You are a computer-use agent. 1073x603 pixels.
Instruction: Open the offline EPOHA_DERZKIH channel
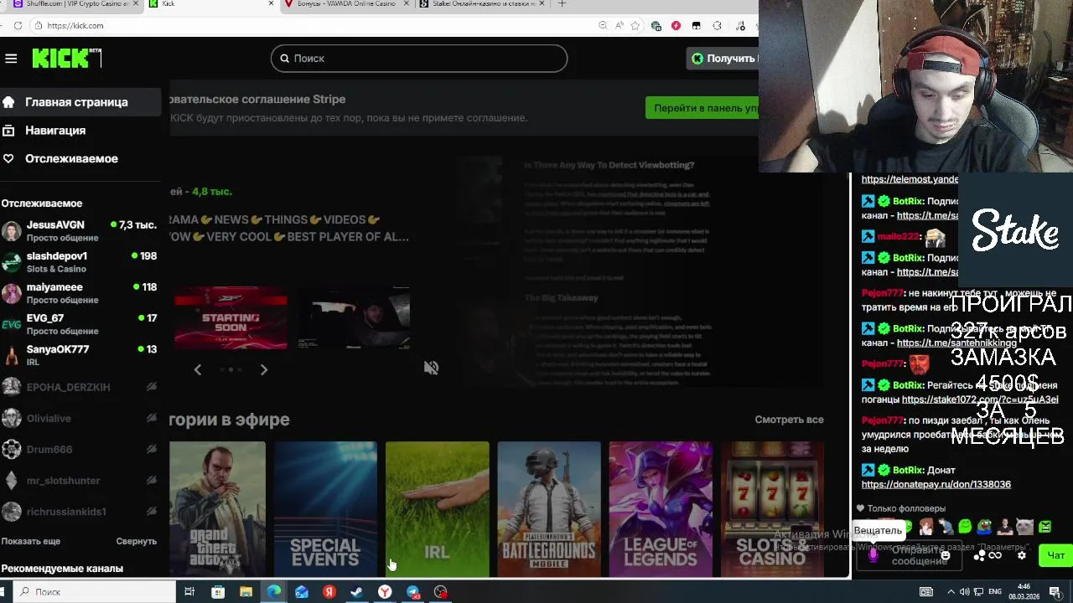80,387
